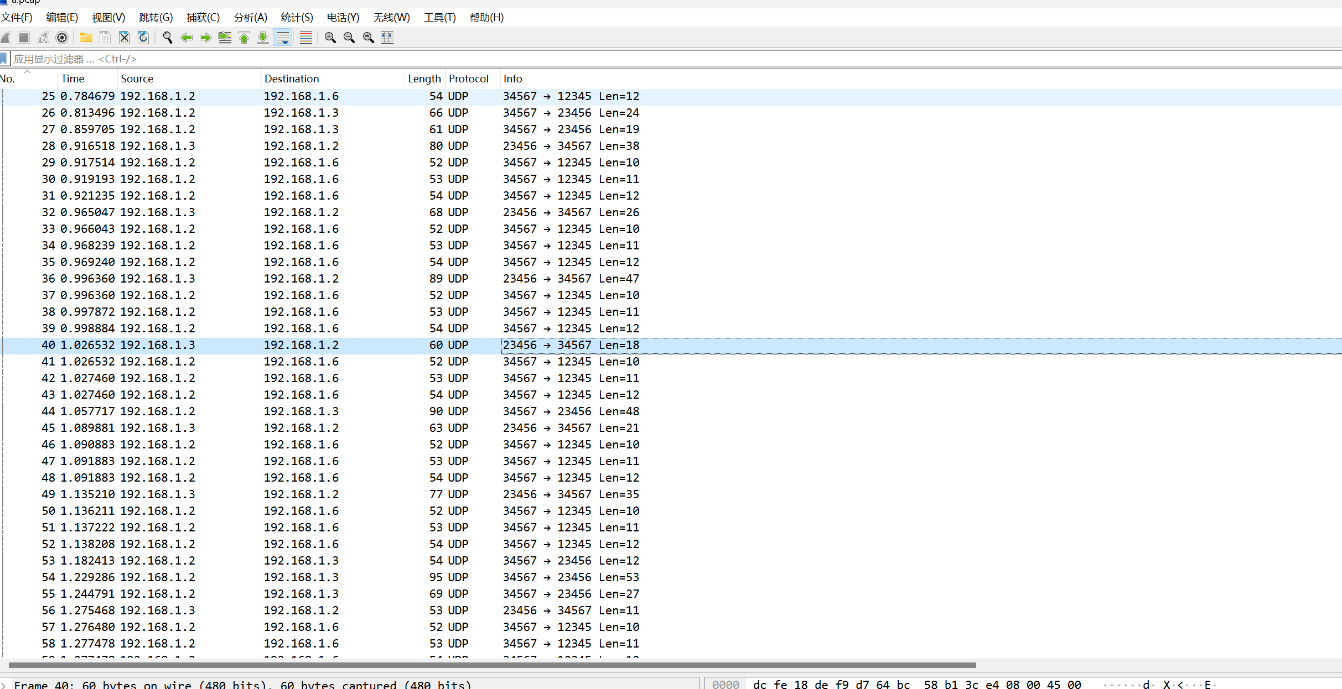Click the display filter input field
Image resolution: width=1342 pixels, height=689 pixels.
click(675, 59)
